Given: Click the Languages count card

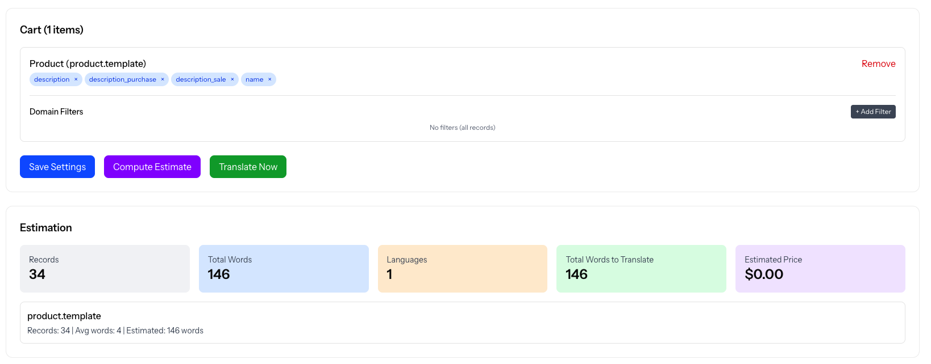Looking at the screenshot, I should point(462,269).
